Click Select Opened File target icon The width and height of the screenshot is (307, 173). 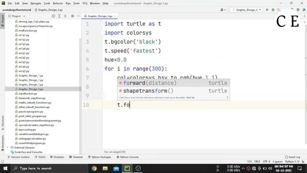(53, 16)
